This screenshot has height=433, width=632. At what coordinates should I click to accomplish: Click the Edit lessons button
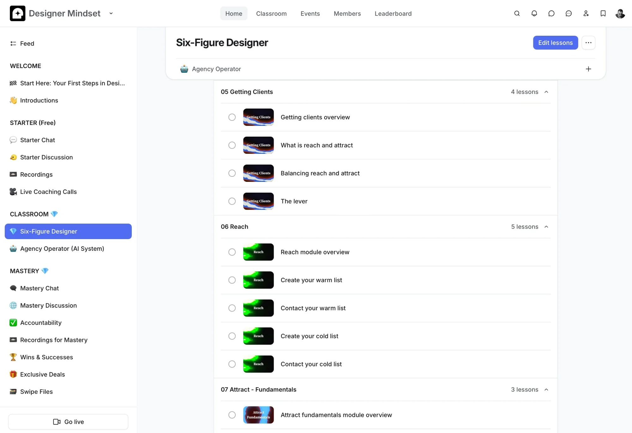[x=555, y=43]
